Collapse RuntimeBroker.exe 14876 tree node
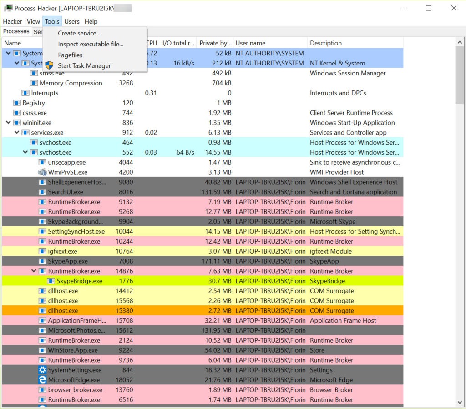 point(34,271)
